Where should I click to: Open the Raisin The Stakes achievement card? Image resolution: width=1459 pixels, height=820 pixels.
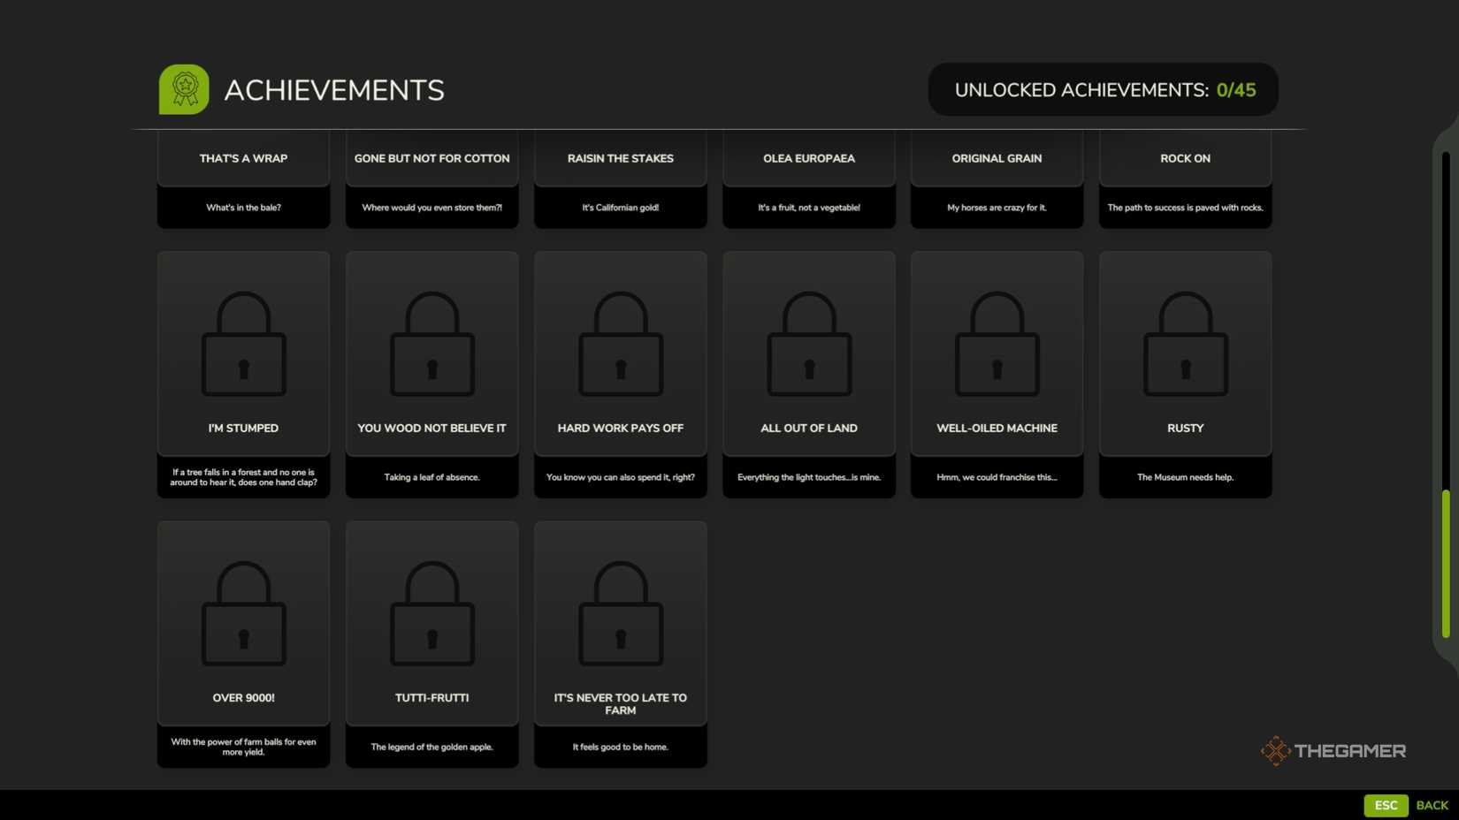click(620, 178)
